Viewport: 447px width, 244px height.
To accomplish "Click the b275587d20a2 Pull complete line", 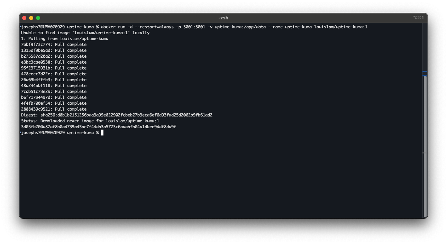I will coord(54,56).
